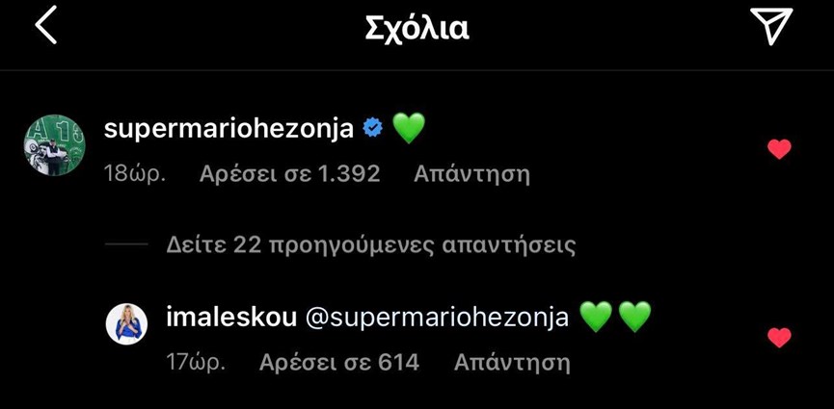Tap the paper plane share icon

tap(771, 25)
